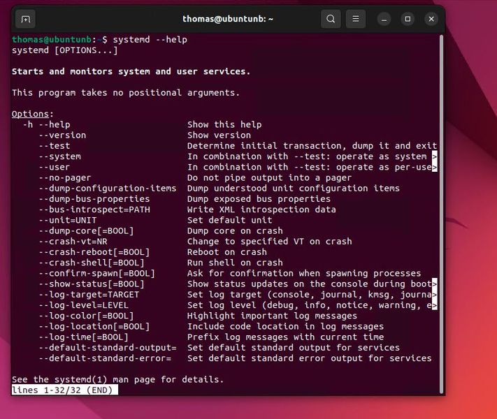
Task: Click the '-h --help' option
Action: [x=46, y=125]
